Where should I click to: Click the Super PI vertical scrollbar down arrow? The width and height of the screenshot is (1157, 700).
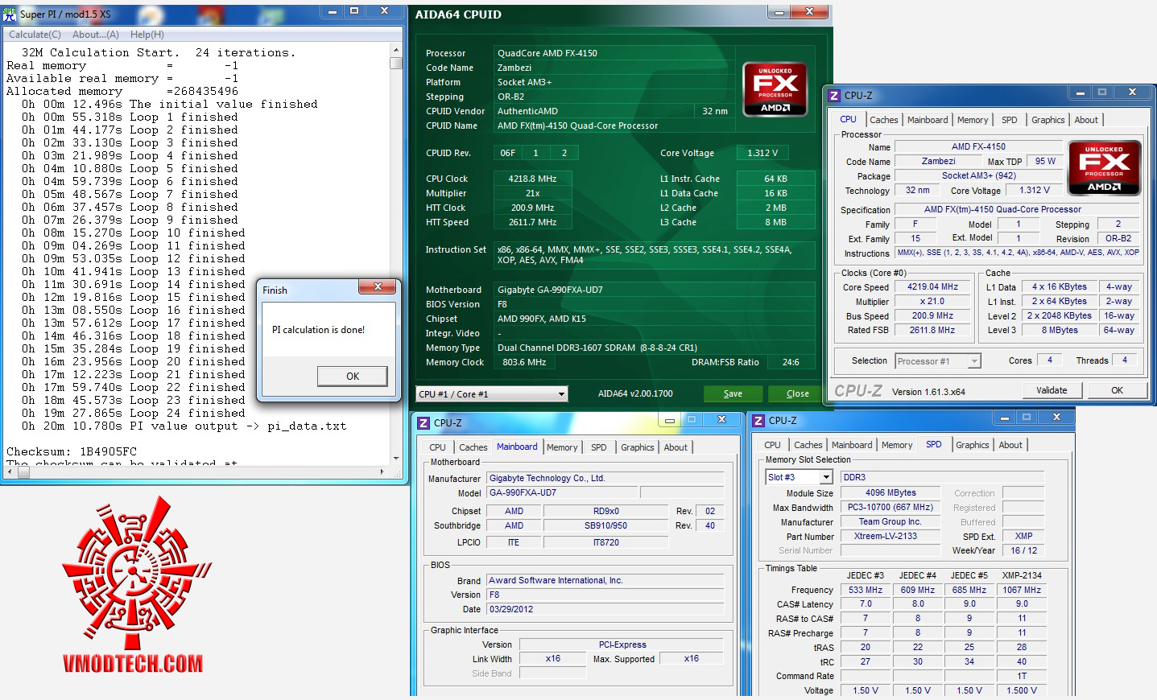click(396, 459)
